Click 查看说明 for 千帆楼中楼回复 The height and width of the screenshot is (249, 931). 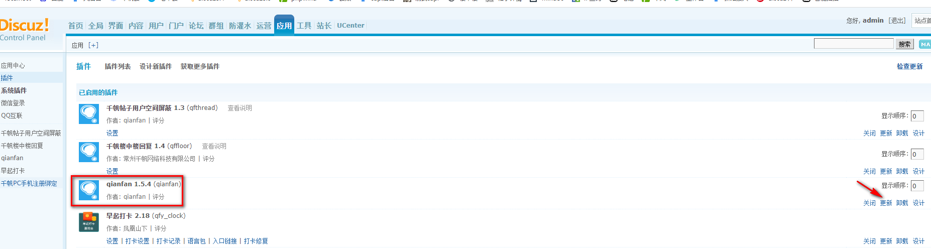coord(214,146)
